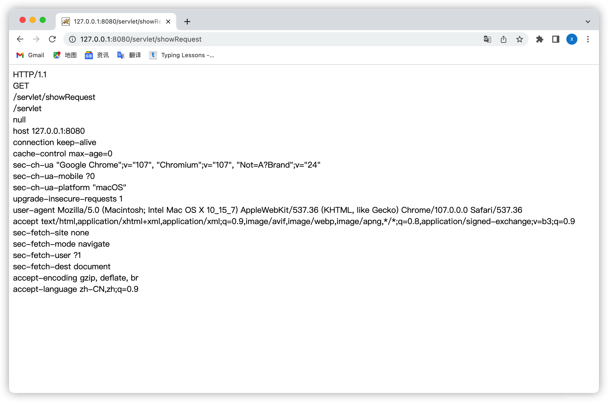Open Chrome's three-dot menu
Viewport: 608px width, 402px height.
[588, 39]
